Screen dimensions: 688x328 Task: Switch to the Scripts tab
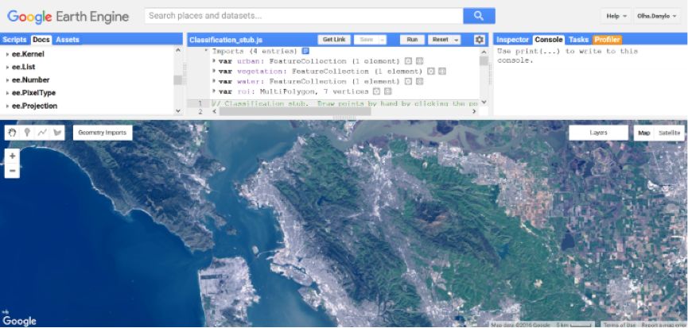tap(14, 40)
